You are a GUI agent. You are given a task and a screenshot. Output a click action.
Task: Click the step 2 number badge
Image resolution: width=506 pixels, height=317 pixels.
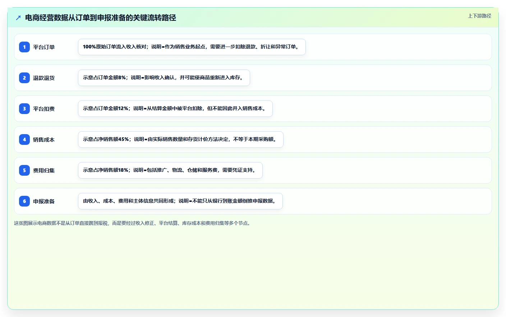tap(24, 78)
